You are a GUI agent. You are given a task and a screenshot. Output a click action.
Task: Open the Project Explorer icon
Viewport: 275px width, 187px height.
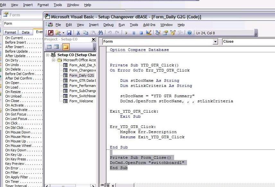(x=158, y=33)
